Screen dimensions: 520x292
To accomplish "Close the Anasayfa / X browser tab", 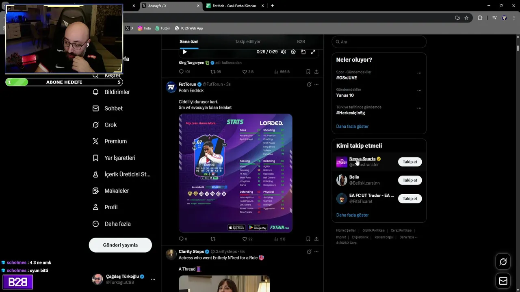I will coord(198,6).
